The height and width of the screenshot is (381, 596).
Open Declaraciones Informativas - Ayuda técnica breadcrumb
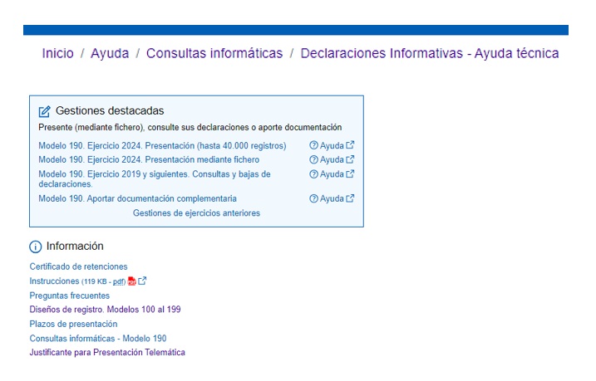click(x=429, y=53)
